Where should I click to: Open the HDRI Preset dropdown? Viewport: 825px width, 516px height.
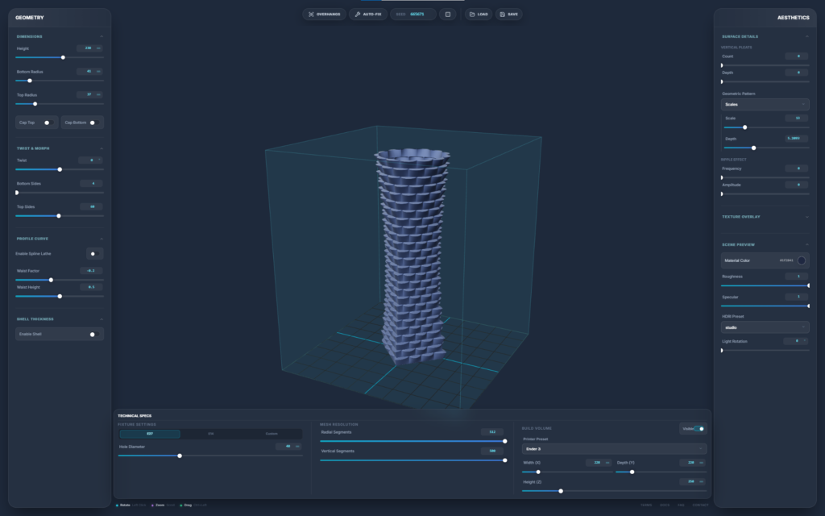(x=765, y=327)
